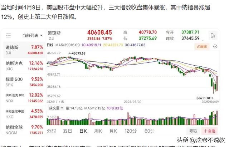The image size is (229, 147).
Task: Open the 当前列表 dropdown
Action: 32,35
